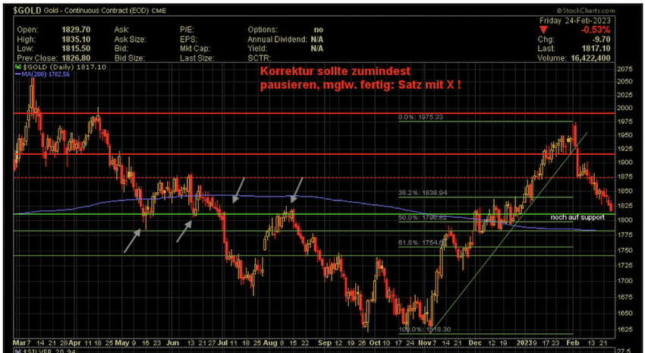The width and height of the screenshot is (645, 353).
Task: Click the percent change -0.53%
Action: (596, 30)
